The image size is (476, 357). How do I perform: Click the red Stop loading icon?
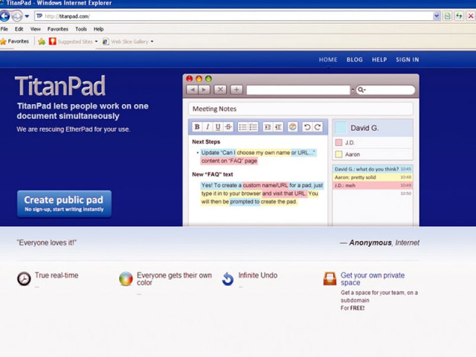click(471, 16)
